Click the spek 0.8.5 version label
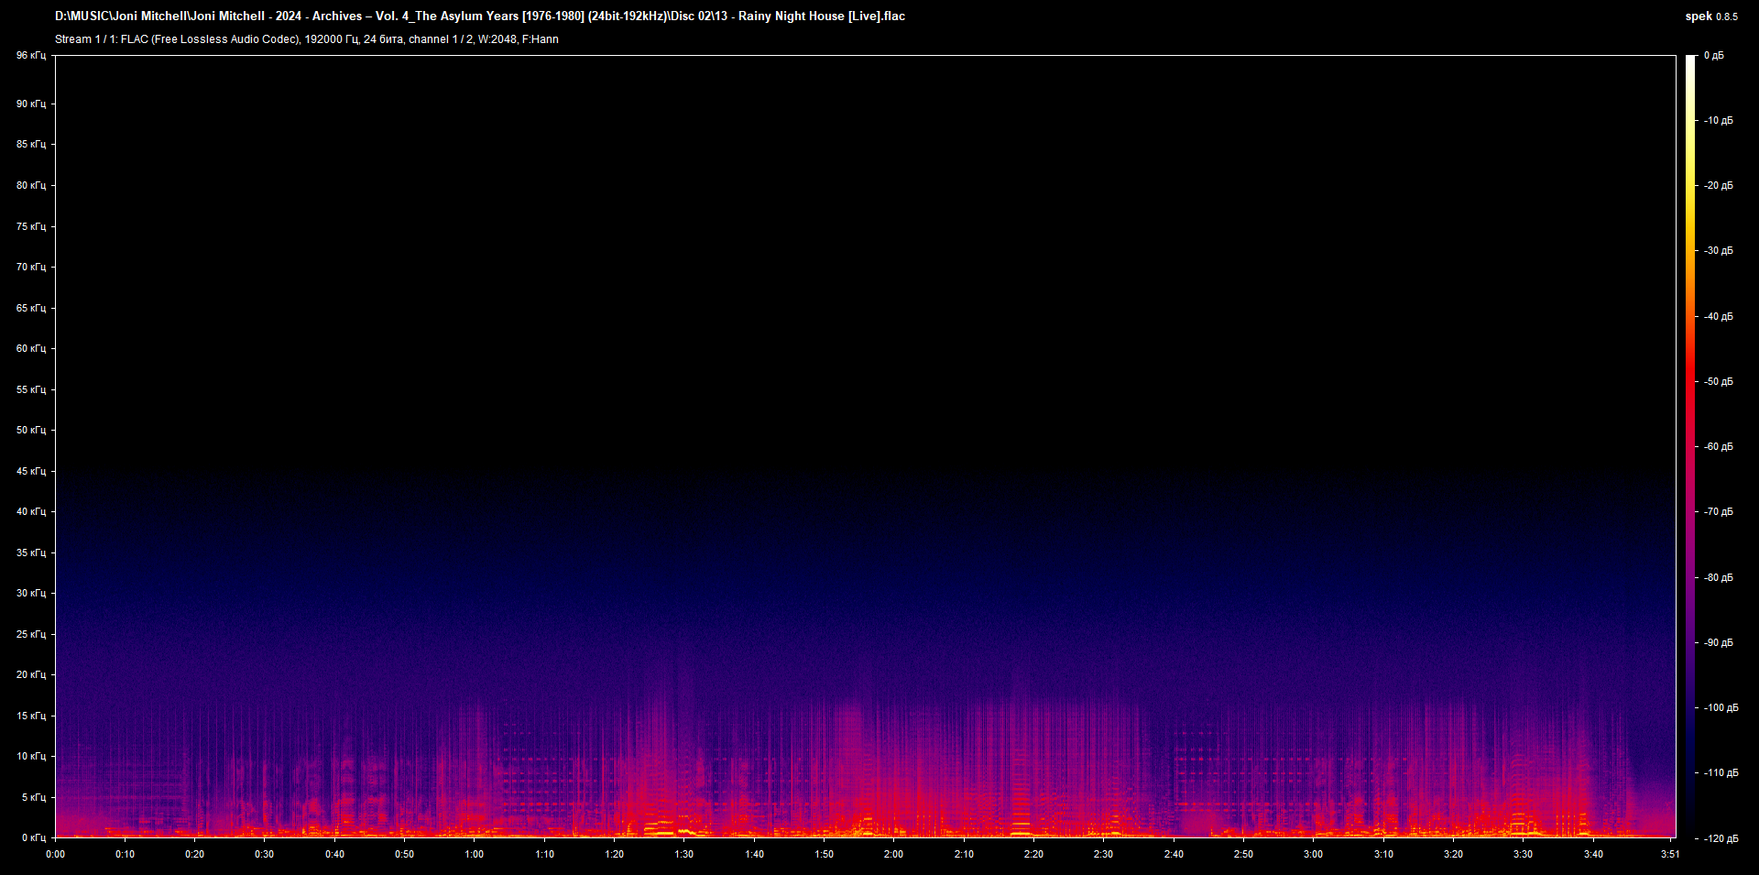 (x=1710, y=16)
